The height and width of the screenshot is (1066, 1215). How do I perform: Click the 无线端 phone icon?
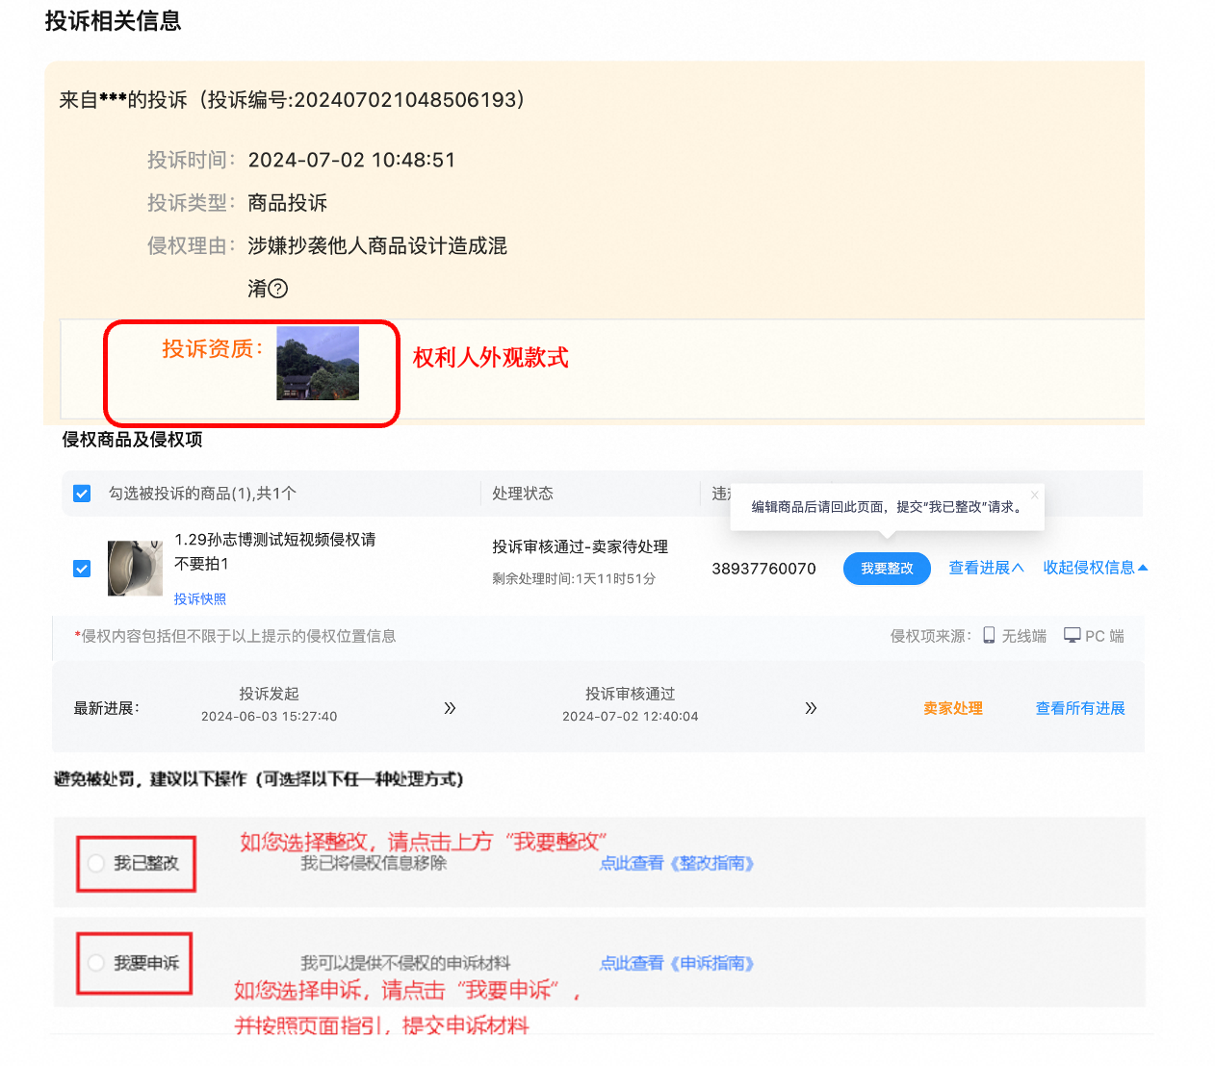pyautogui.click(x=989, y=635)
